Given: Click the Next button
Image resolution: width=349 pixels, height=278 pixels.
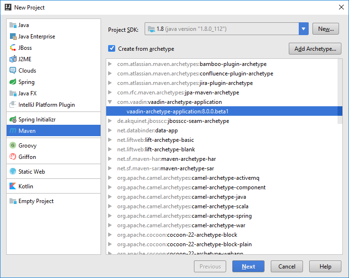Looking at the screenshot, I should tap(248, 267).
